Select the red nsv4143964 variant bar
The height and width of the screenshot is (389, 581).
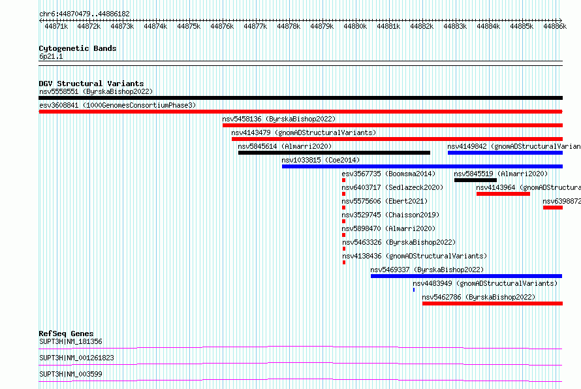(x=503, y=194)
